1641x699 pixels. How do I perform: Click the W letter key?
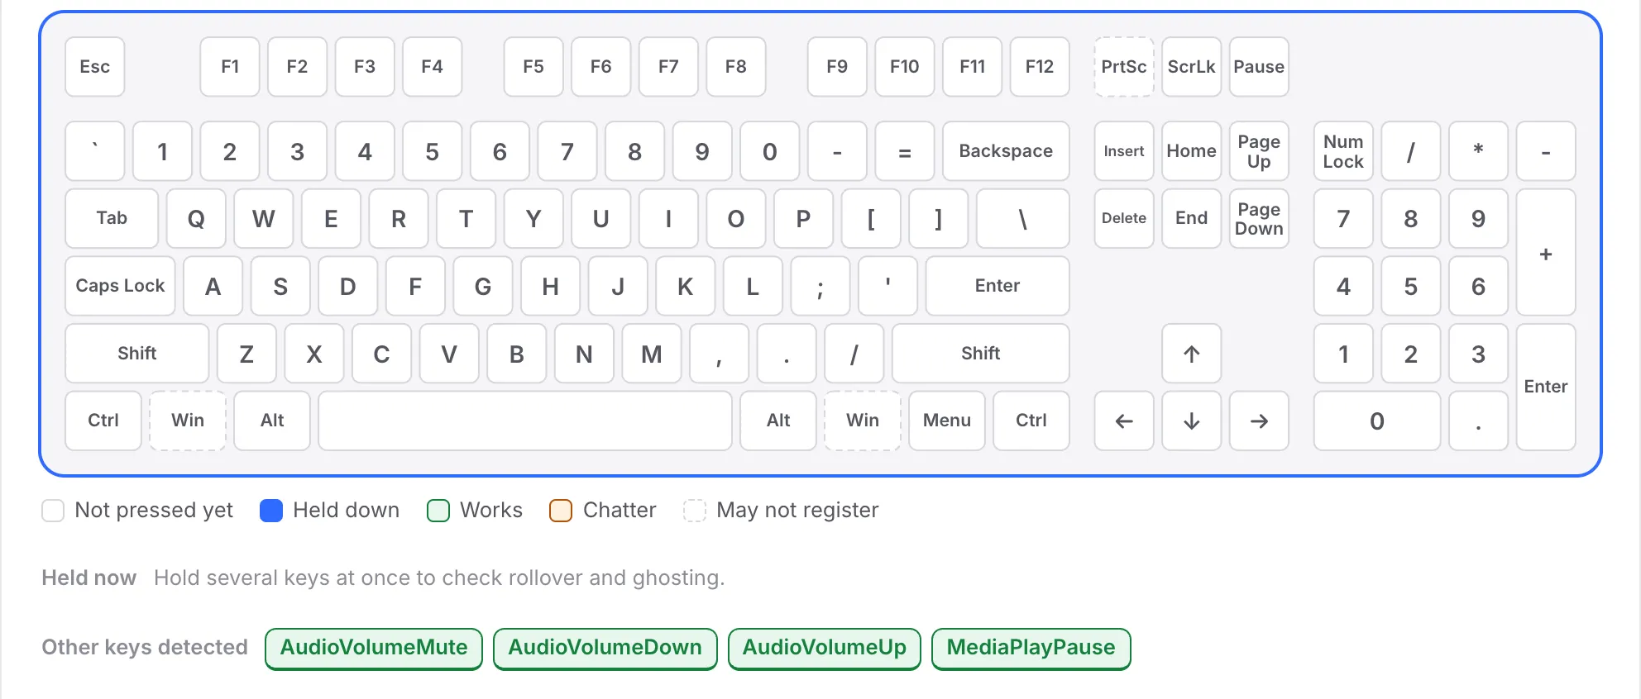pos(263,218)
